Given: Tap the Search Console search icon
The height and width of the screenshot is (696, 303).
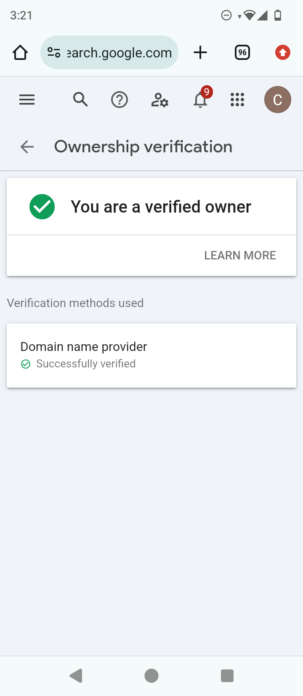Looking at the screenshot, I should (x=80, y=100).
